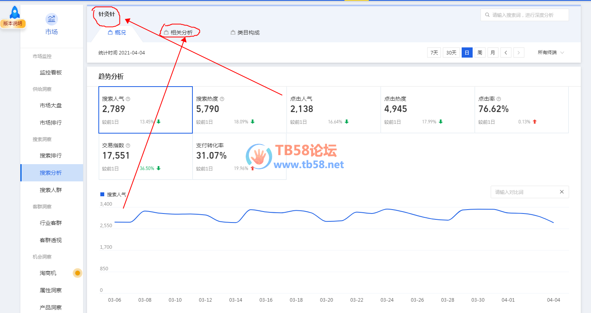
Task: Toggle the 搜索人气 blue legend swatch
Action: 103,194
